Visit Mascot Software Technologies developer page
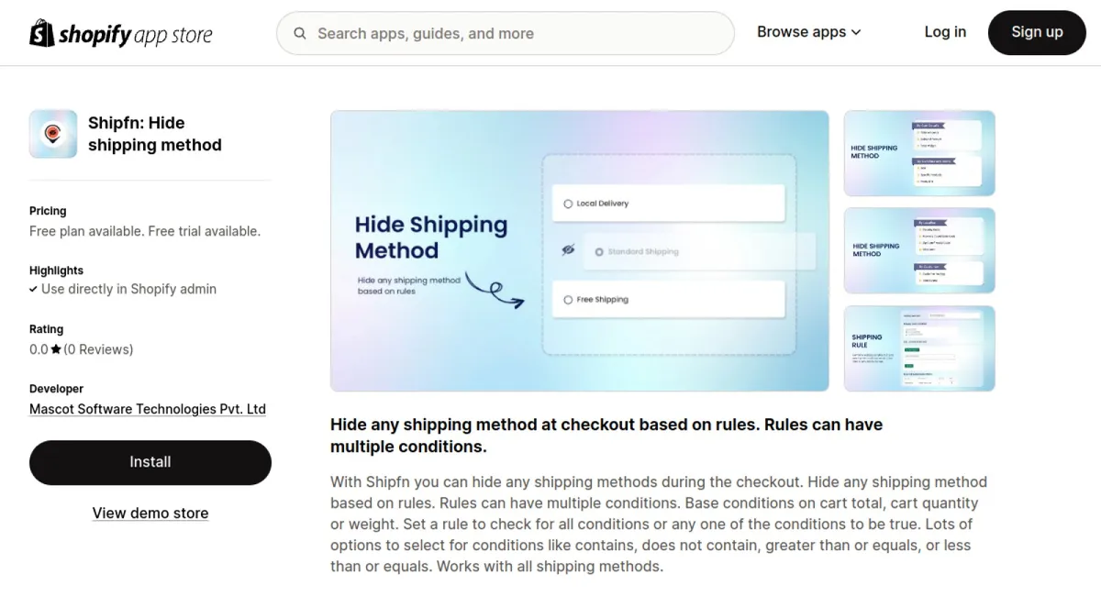Viewport: 1101px width, 596px height. pyautogui.click(x=147, y=409)
